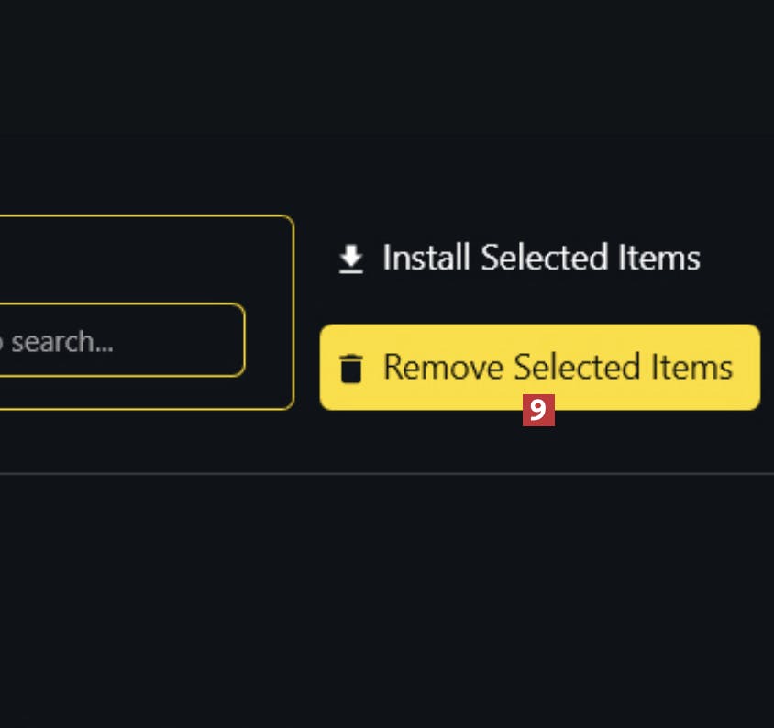Click Remove Selected Items button
This screenshot has width=774, height=728.
pos(539,367)
